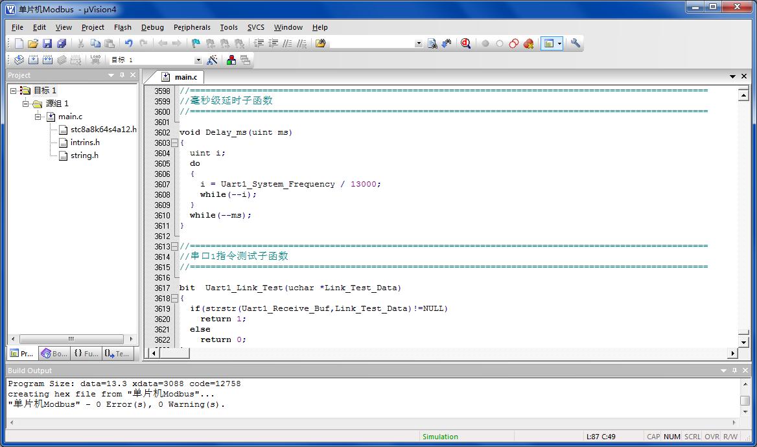757x447 pixels.
Task: Close the Build Output panel
Action: [745, 371]
